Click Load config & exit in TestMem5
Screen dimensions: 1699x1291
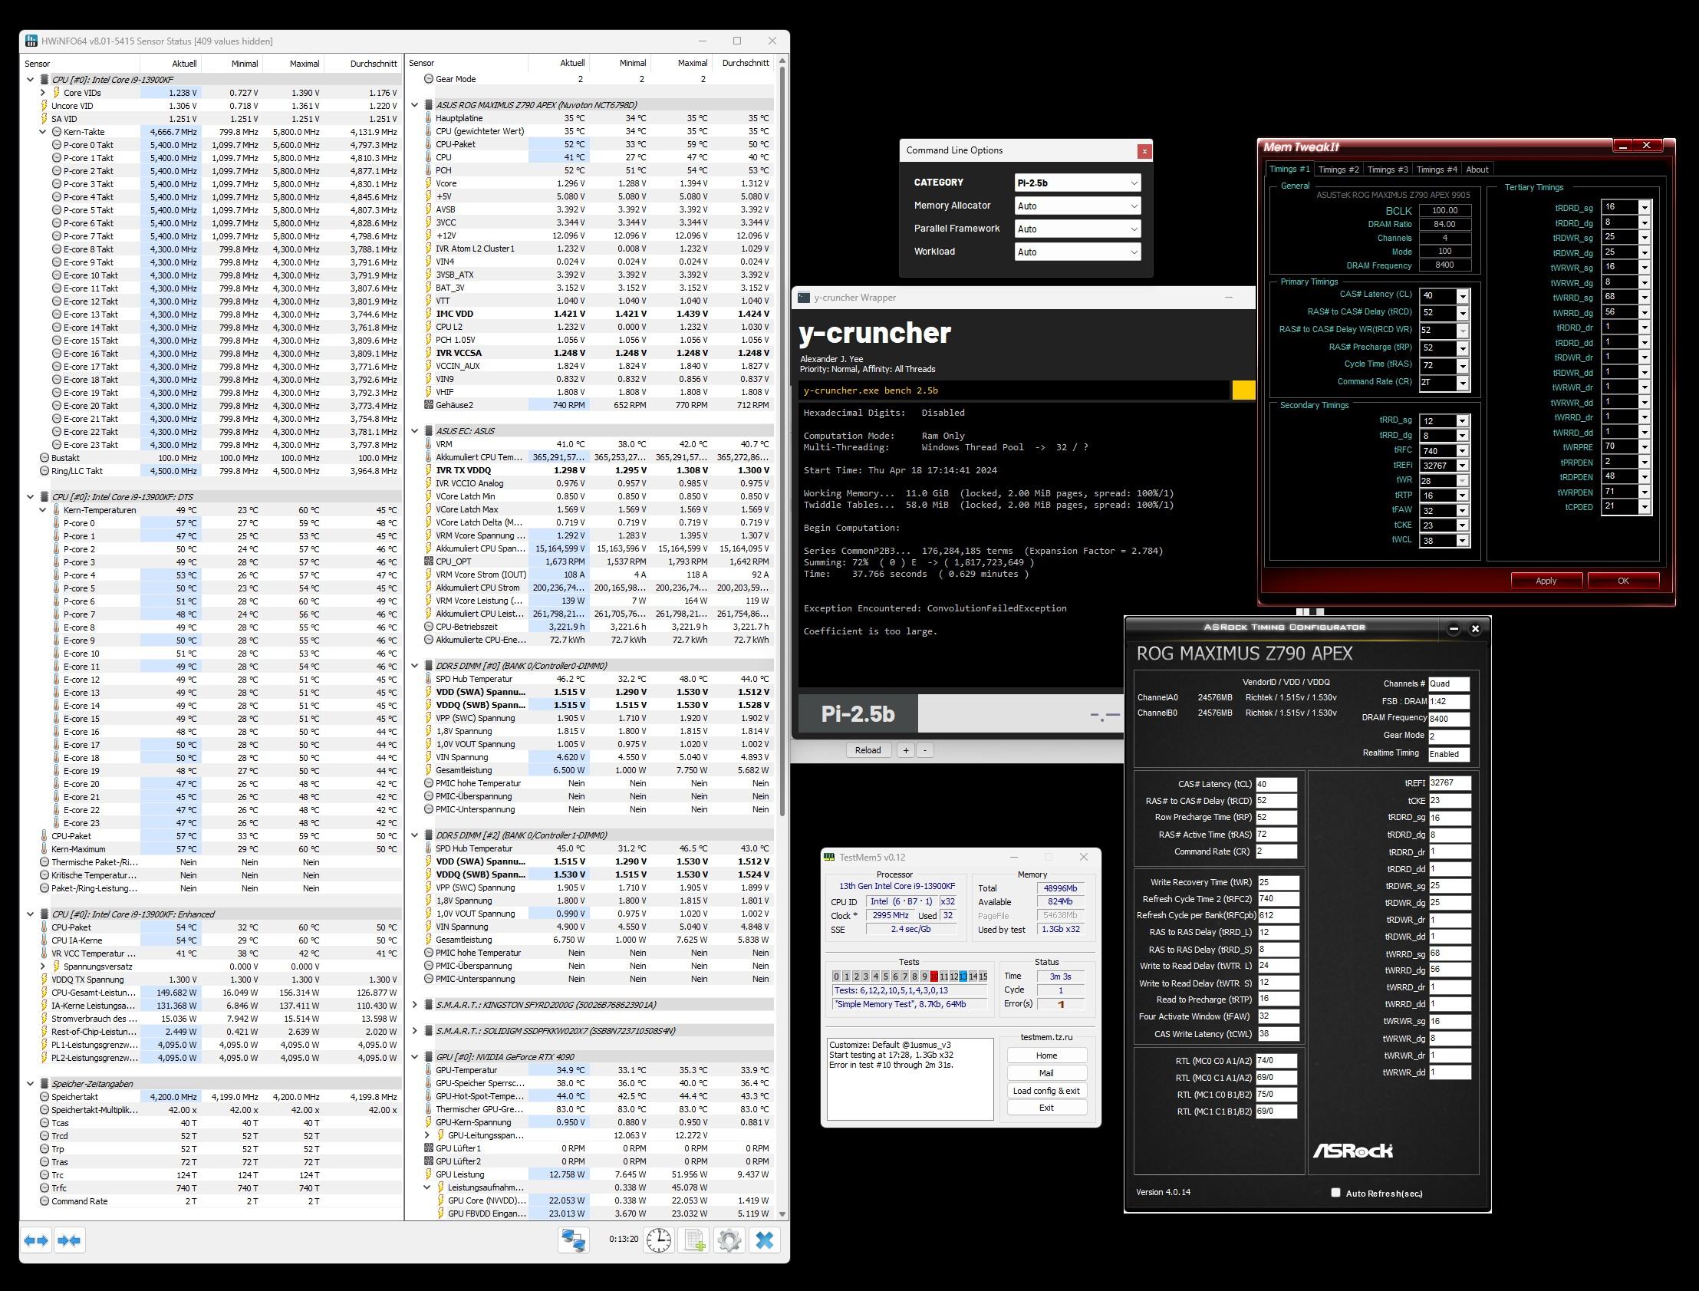click(1045, 1092)
